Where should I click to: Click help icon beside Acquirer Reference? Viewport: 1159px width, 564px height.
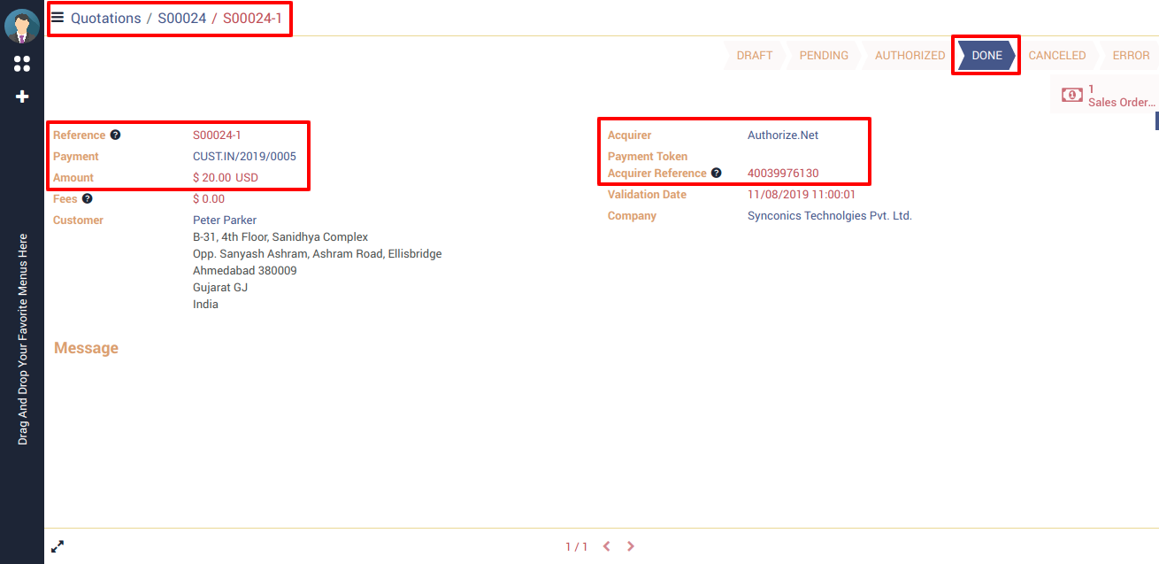[716, 174]
